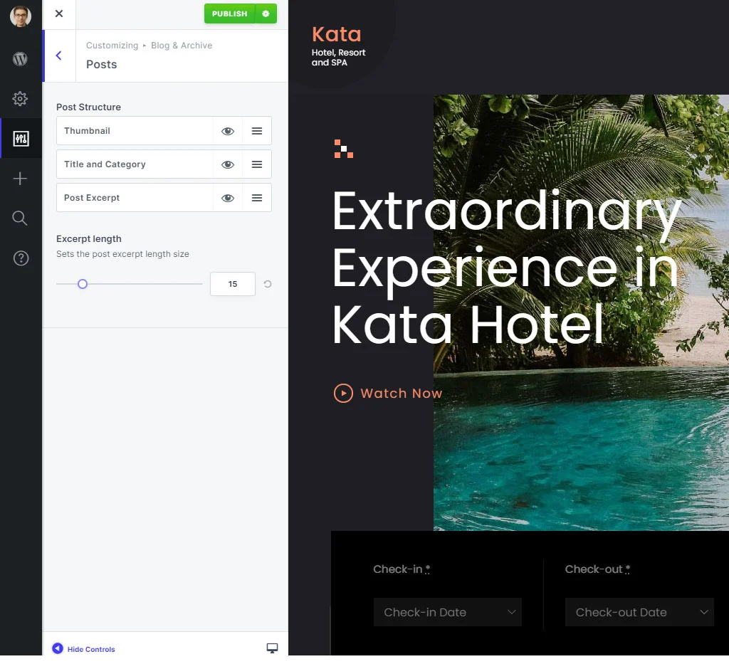Select the customizer sliders icon
Screen dimensions: 729x664
[x=21, y=139]
